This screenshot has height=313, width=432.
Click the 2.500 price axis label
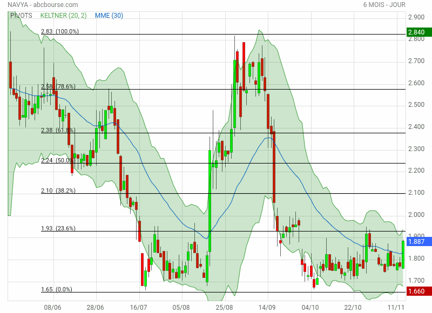click(416, 105)
